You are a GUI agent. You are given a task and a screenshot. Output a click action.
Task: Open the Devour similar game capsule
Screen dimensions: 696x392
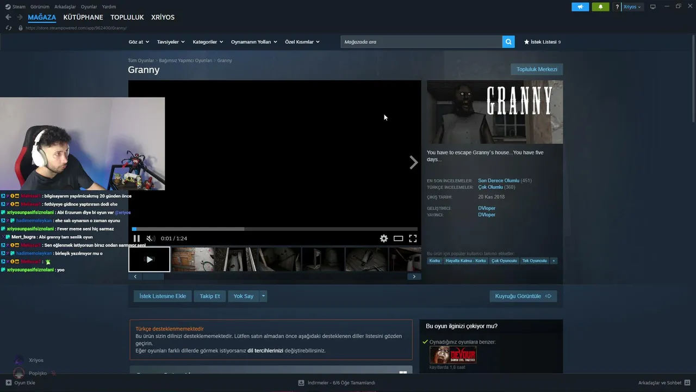tap(453, 354)
